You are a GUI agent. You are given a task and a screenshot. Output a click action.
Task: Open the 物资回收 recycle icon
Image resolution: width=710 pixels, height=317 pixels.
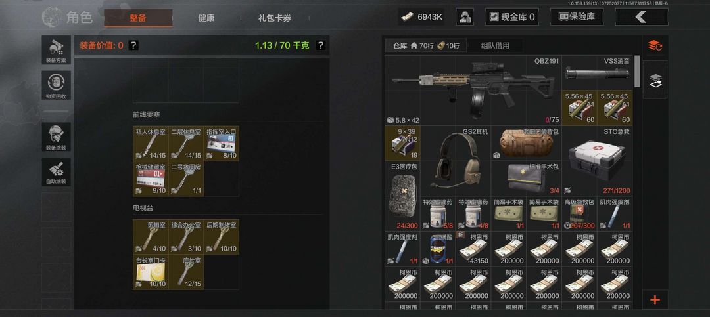tap(56, 85)
